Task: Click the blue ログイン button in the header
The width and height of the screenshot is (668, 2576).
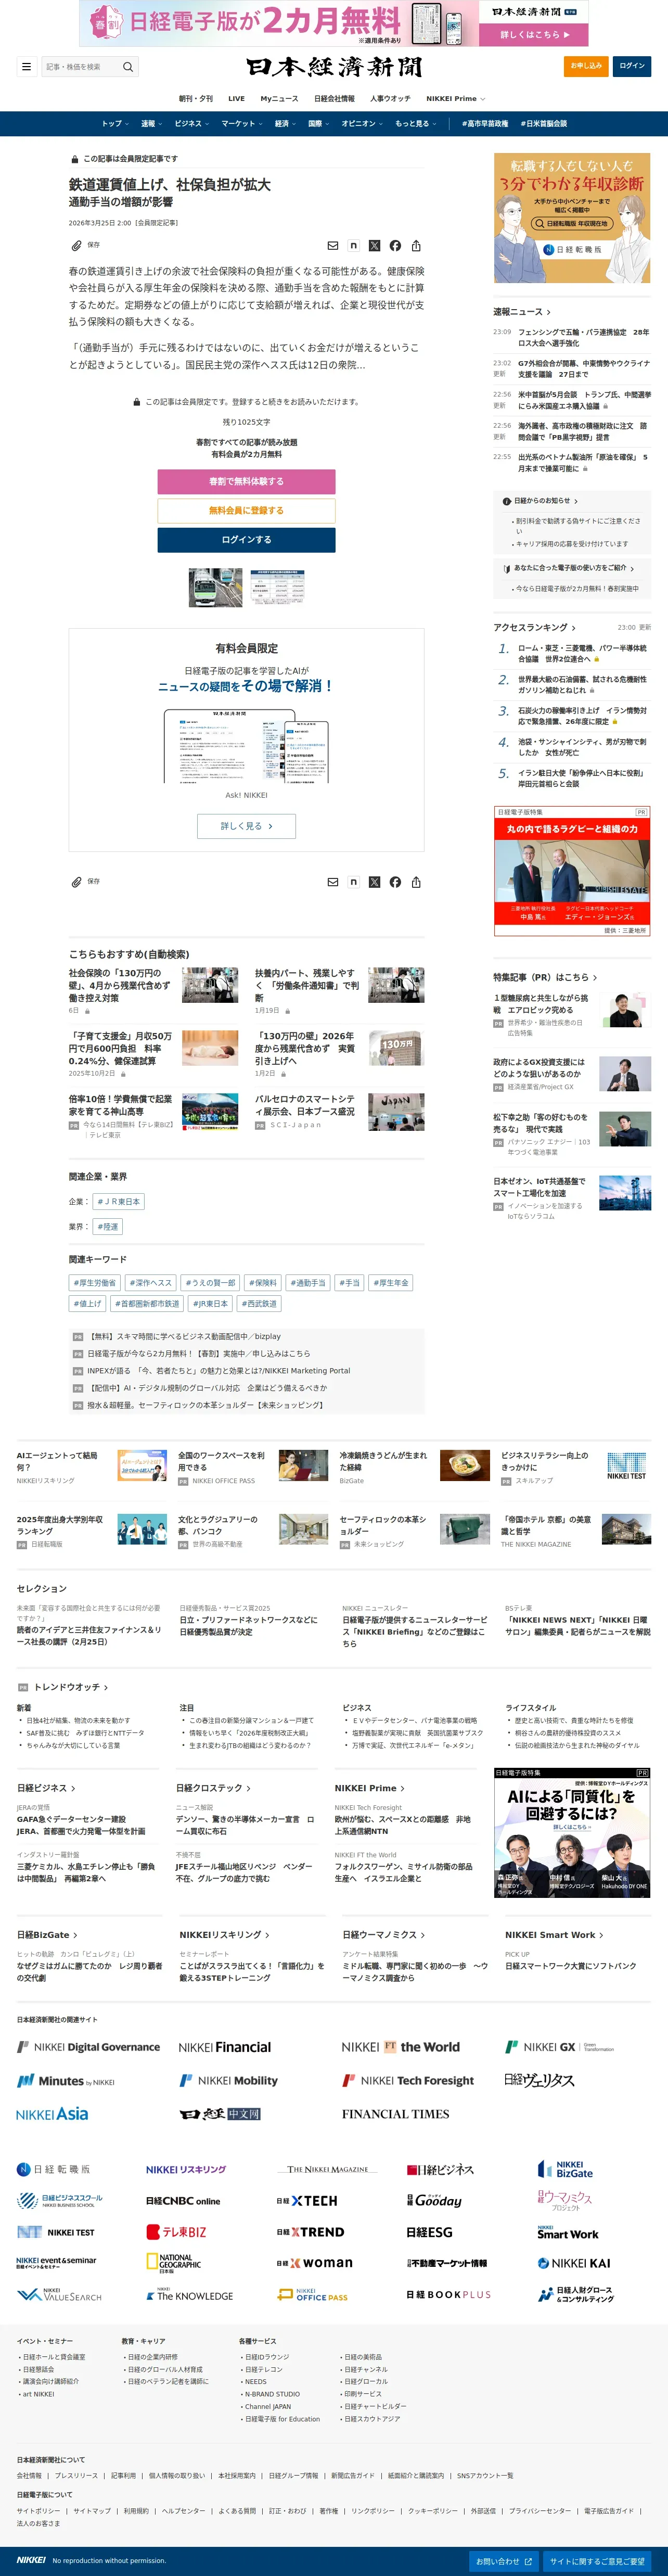Action: click(x=632, y=66)
